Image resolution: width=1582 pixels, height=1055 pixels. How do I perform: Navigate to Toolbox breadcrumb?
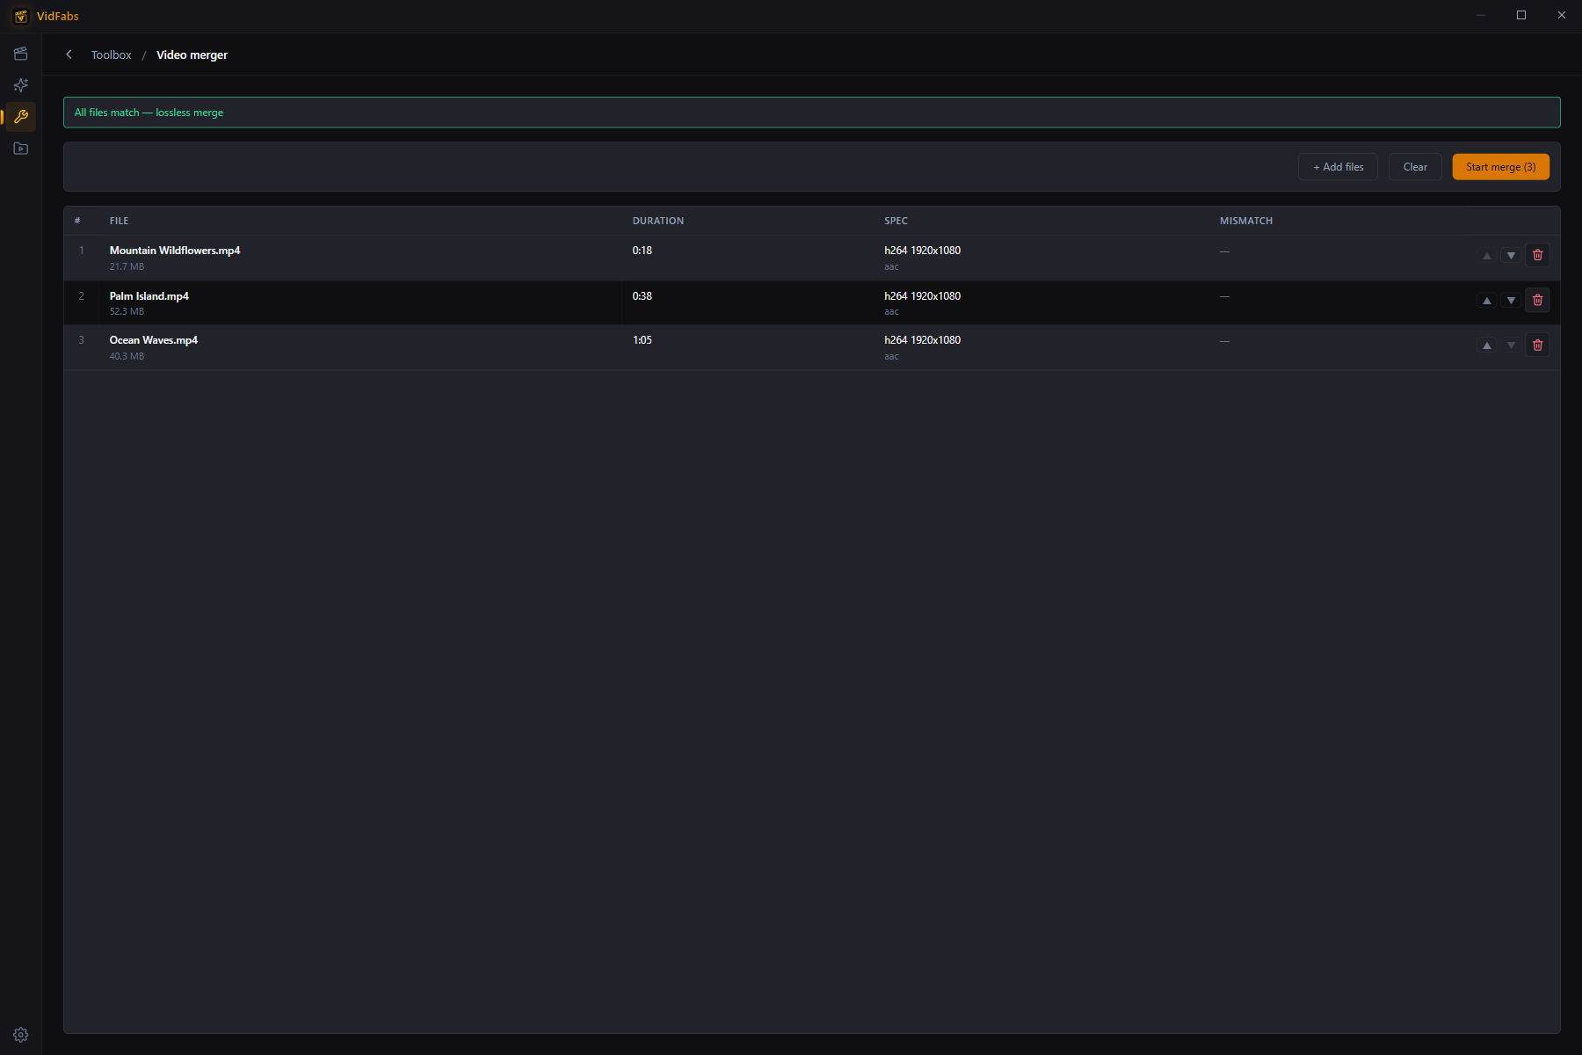112,55
